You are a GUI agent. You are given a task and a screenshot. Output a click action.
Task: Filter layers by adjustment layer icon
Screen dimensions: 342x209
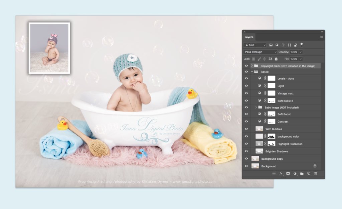tap(277, 45)
